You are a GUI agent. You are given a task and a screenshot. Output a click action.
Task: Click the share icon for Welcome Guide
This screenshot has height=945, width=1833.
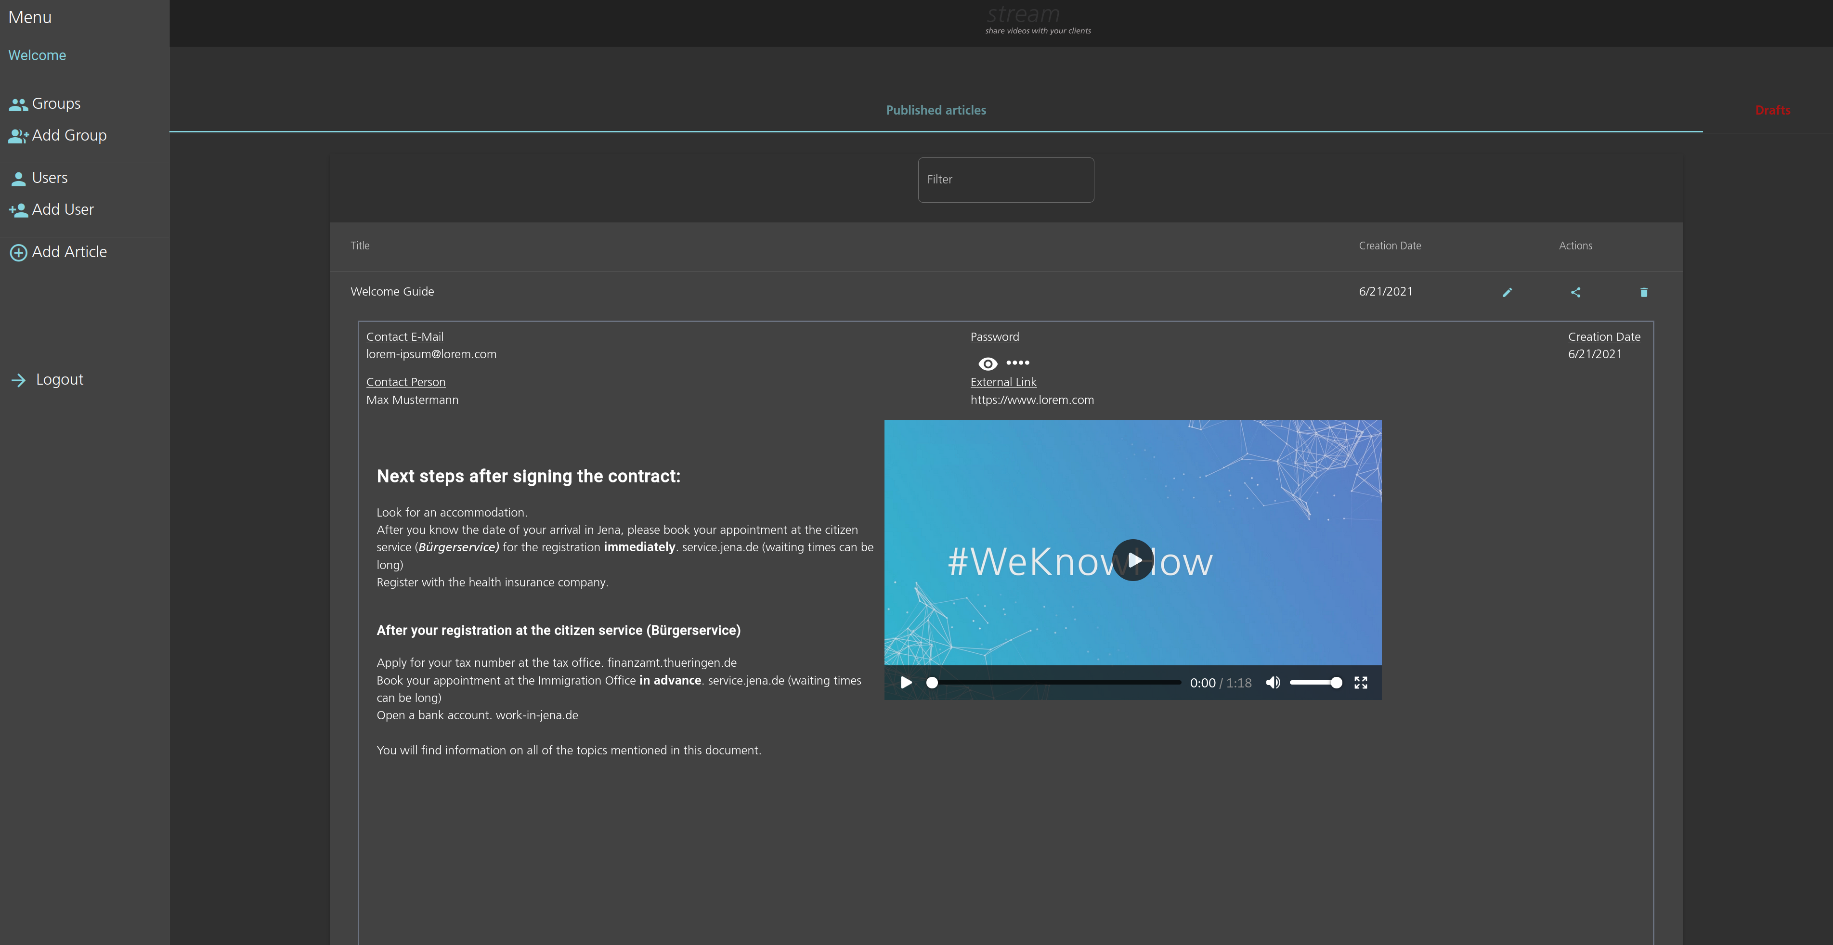[x=1575, y=293]
